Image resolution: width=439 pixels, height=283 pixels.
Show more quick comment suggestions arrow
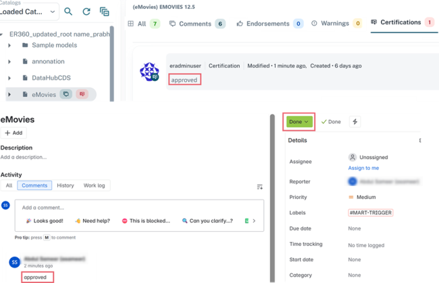(254, 221)
